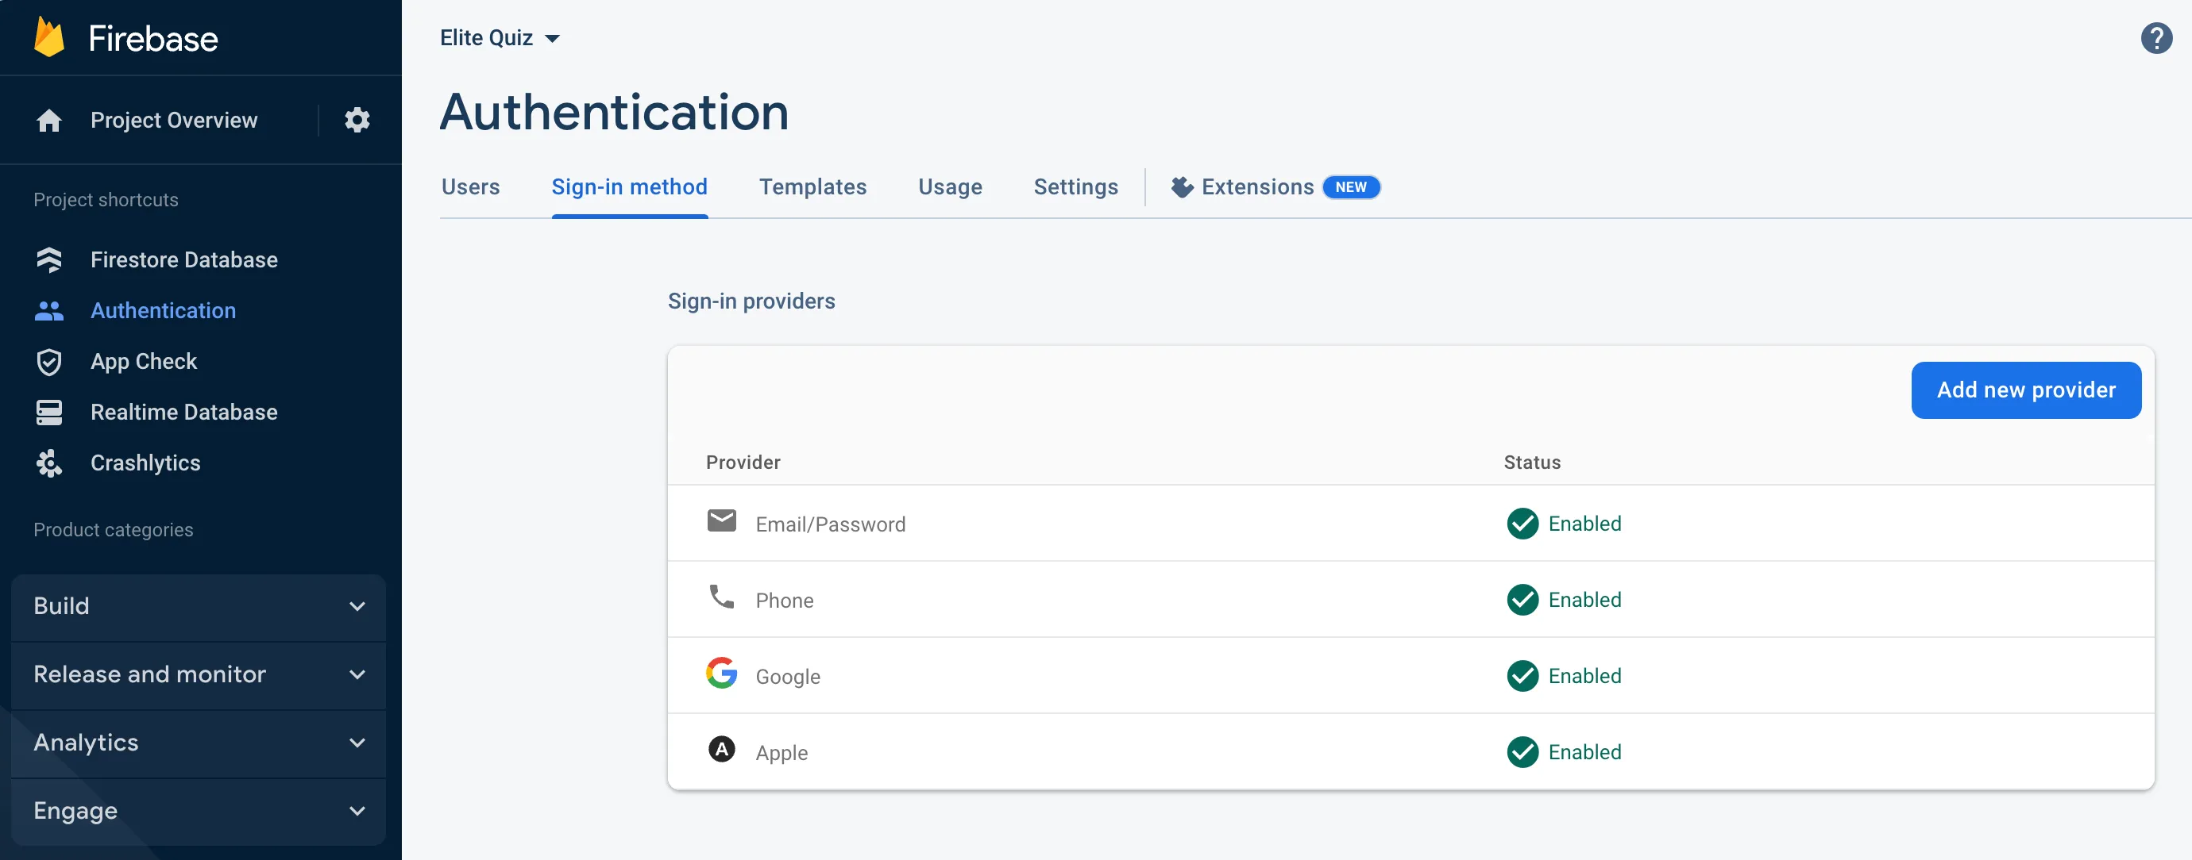Collapse the Analytics section

click(x=198, y=742)
